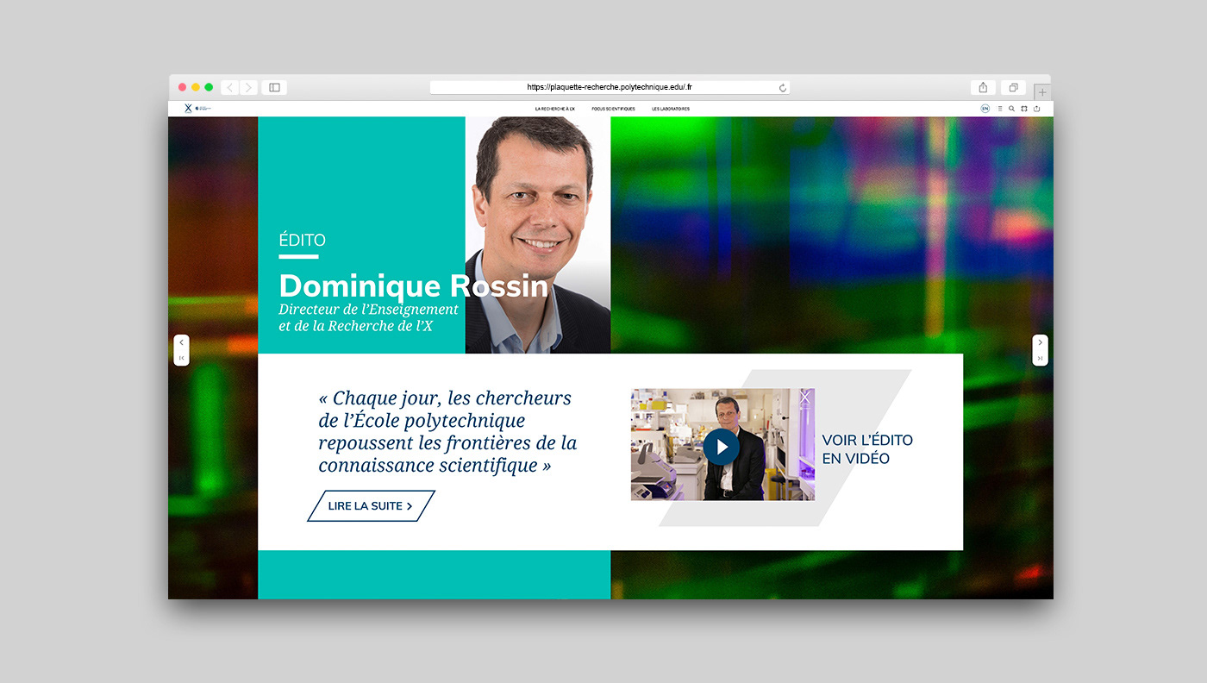Open the Safari share button
1207x683 pixels.
tap(983, 87)
